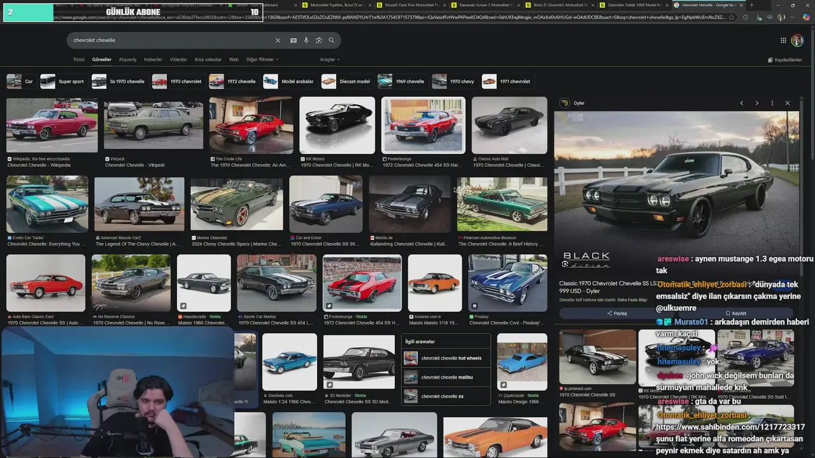Open the Exotic Car Trader teal Chevelle thumbnail
Screen dimensions: 815x458
click(47, 204)
